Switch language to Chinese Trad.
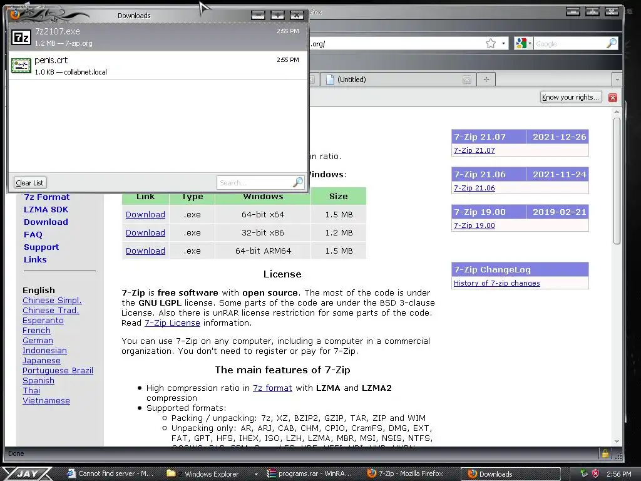The image size is (641, 481). tap(51, 311)
